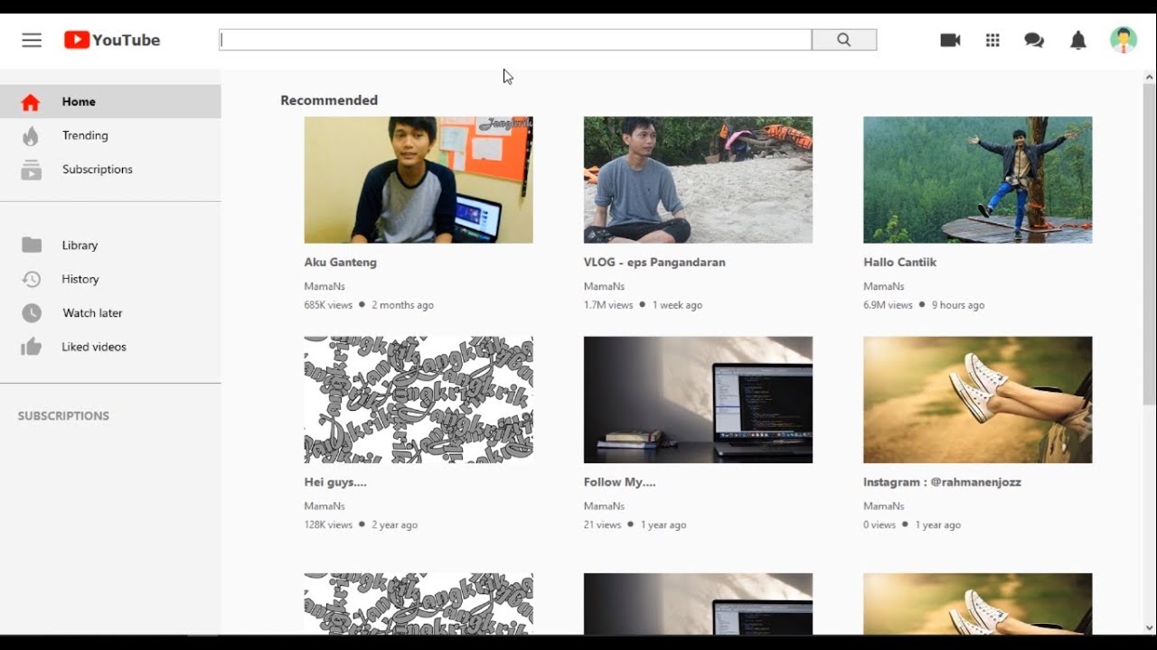The height and width of the screenshot is (650, 1157).
Task: Click the Instagram : @rahmanenjozz title
Action: [942, 482]
